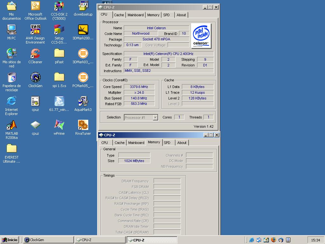This screenshot has height=244, width=325.
Task: Open SPD tab in upper CPU-Z window
Action: point(167,15)
